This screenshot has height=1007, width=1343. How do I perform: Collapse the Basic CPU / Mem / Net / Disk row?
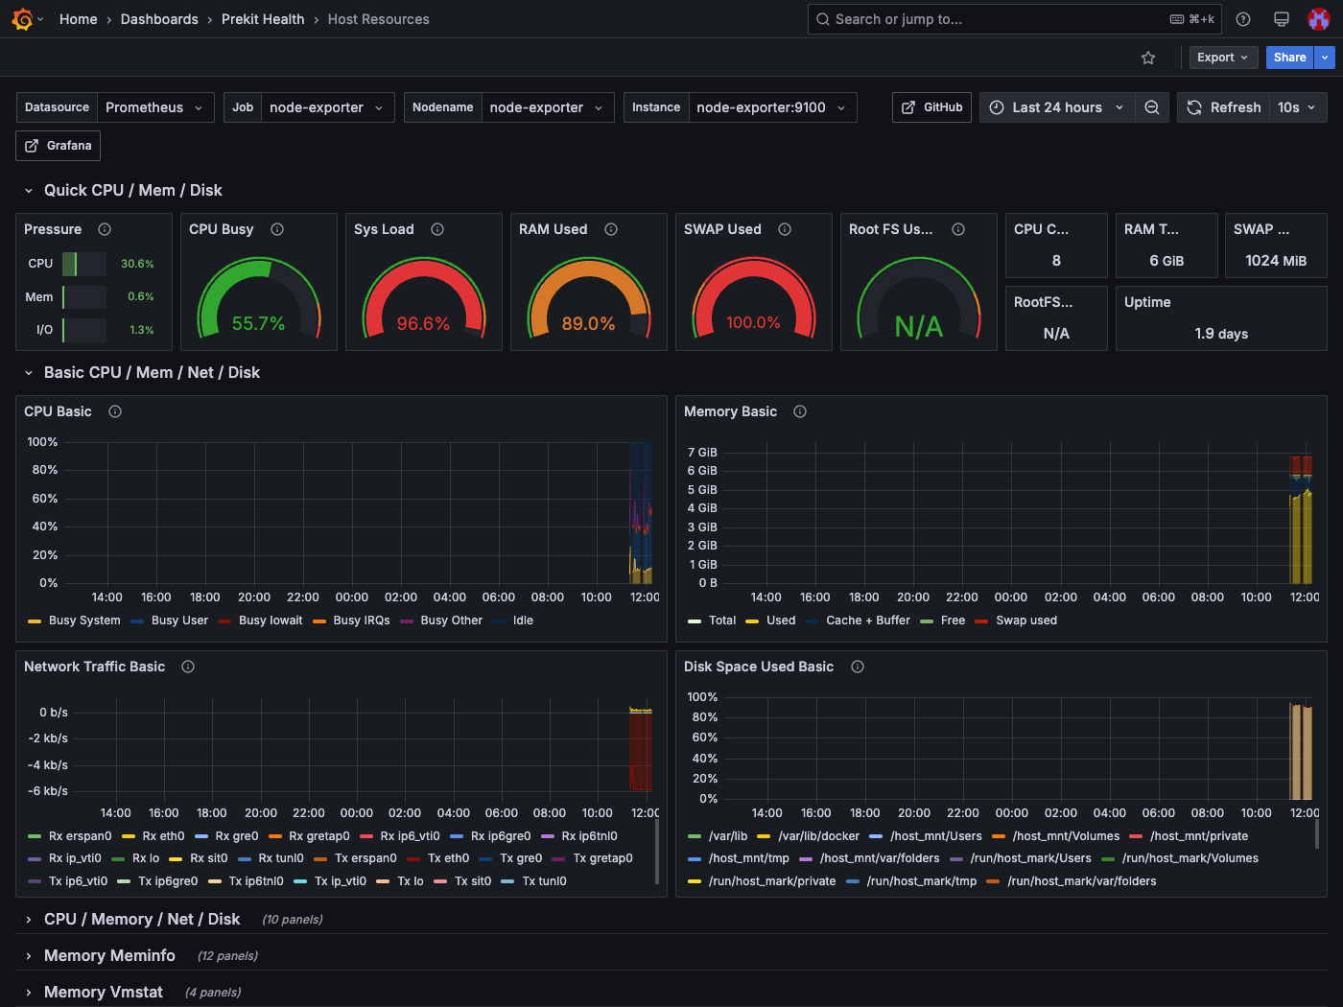[x=29, y=373]
